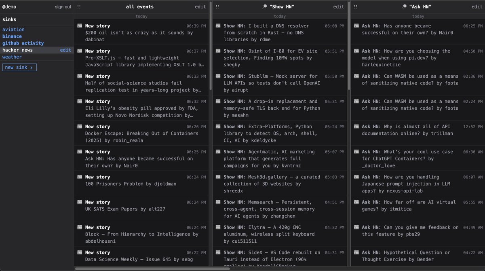This screenshot has width=485, height=271.
Task: Click icon of Block Hierarchy to Intelligence row
Action: point(80,227)
